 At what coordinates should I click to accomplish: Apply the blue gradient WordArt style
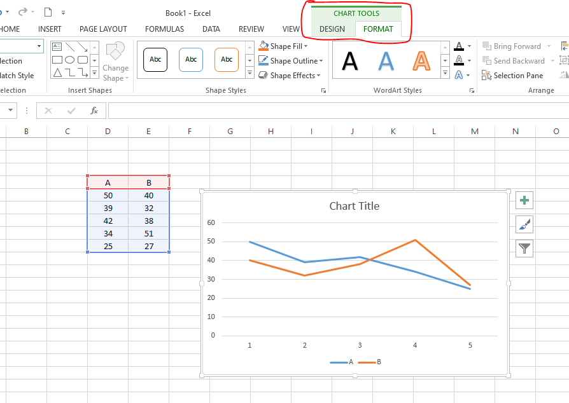click(386, 61)
